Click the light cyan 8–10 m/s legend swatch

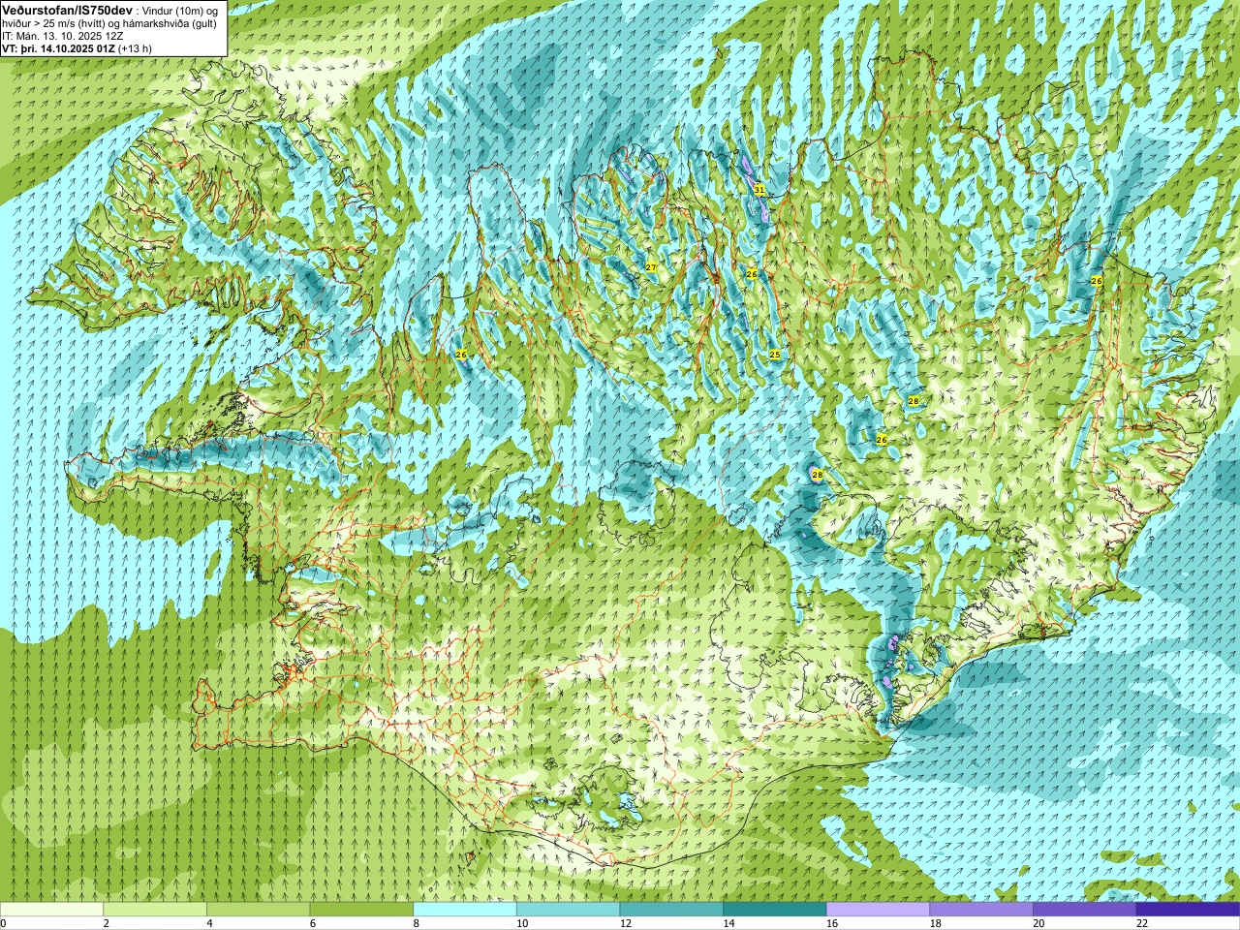(465, 910)
